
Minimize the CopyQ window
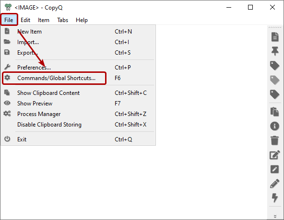pyautogui.click(x=229, y=7)
